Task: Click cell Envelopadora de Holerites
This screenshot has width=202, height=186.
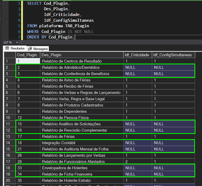Action: (x=82, y=168)
